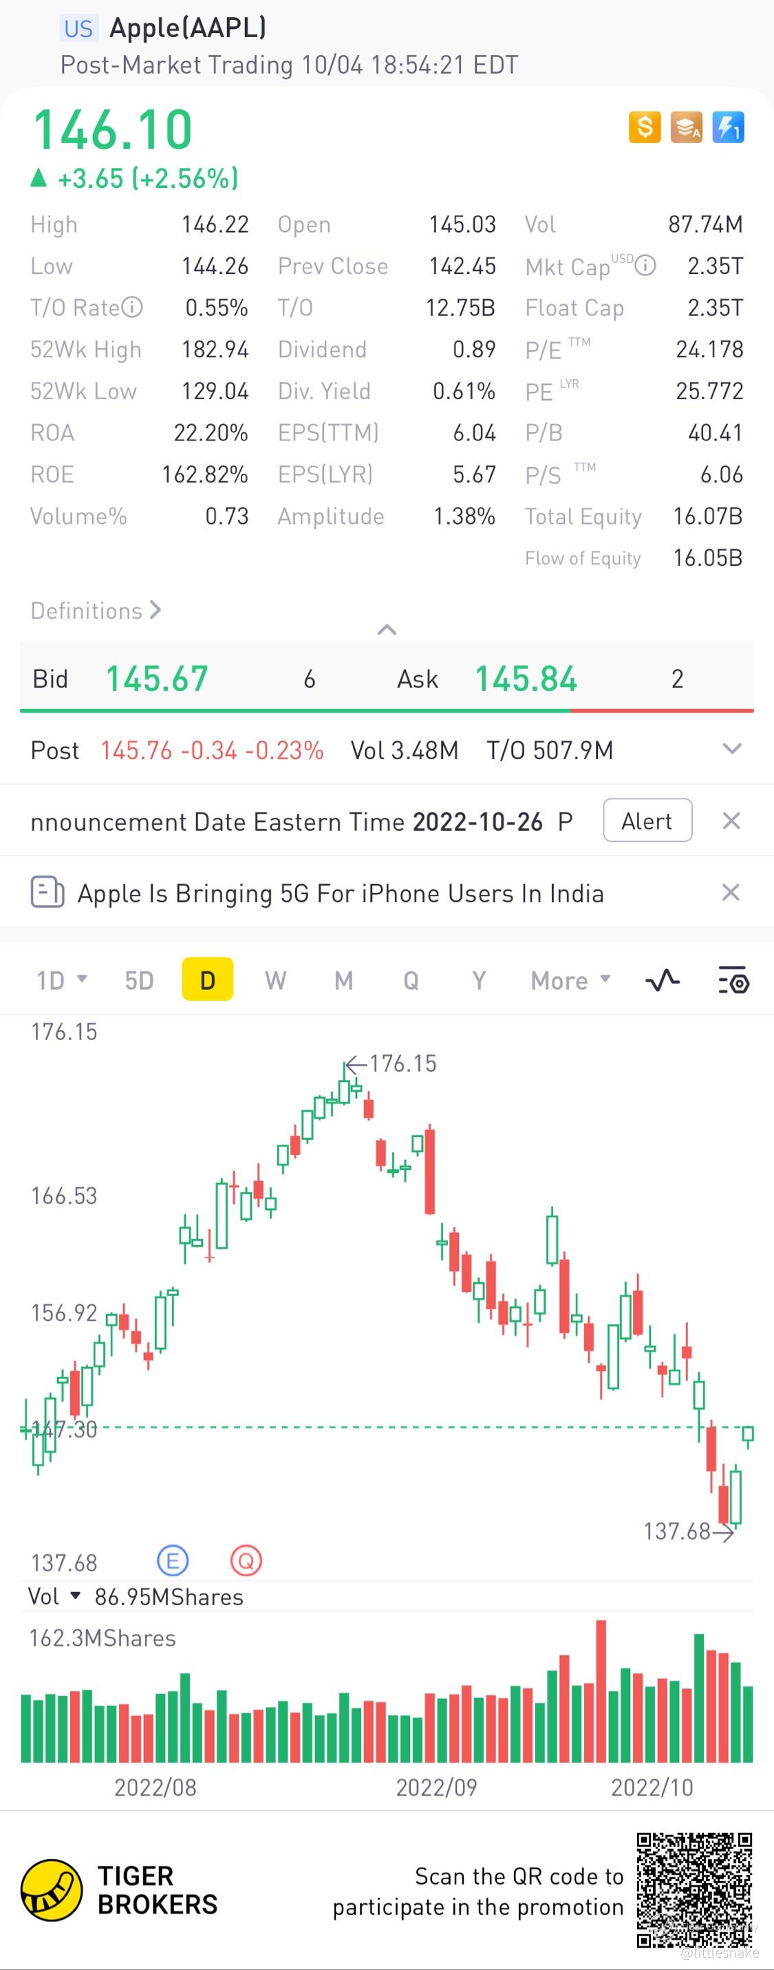Dismiss the announcement date banner
The image size is (774, 1970).
coord(731,820)
